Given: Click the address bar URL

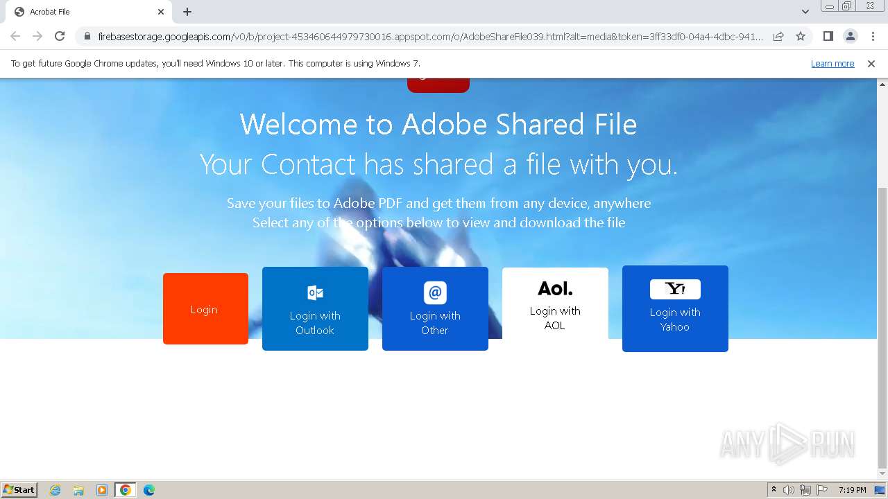Looking at the screenshot, I should pyautogui.click(x=430, y=36).
